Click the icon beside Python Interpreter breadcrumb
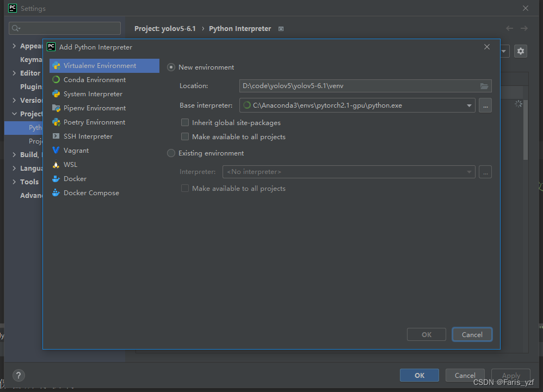The width and height of the screenshot is (543, 392). tap(281, 29)
